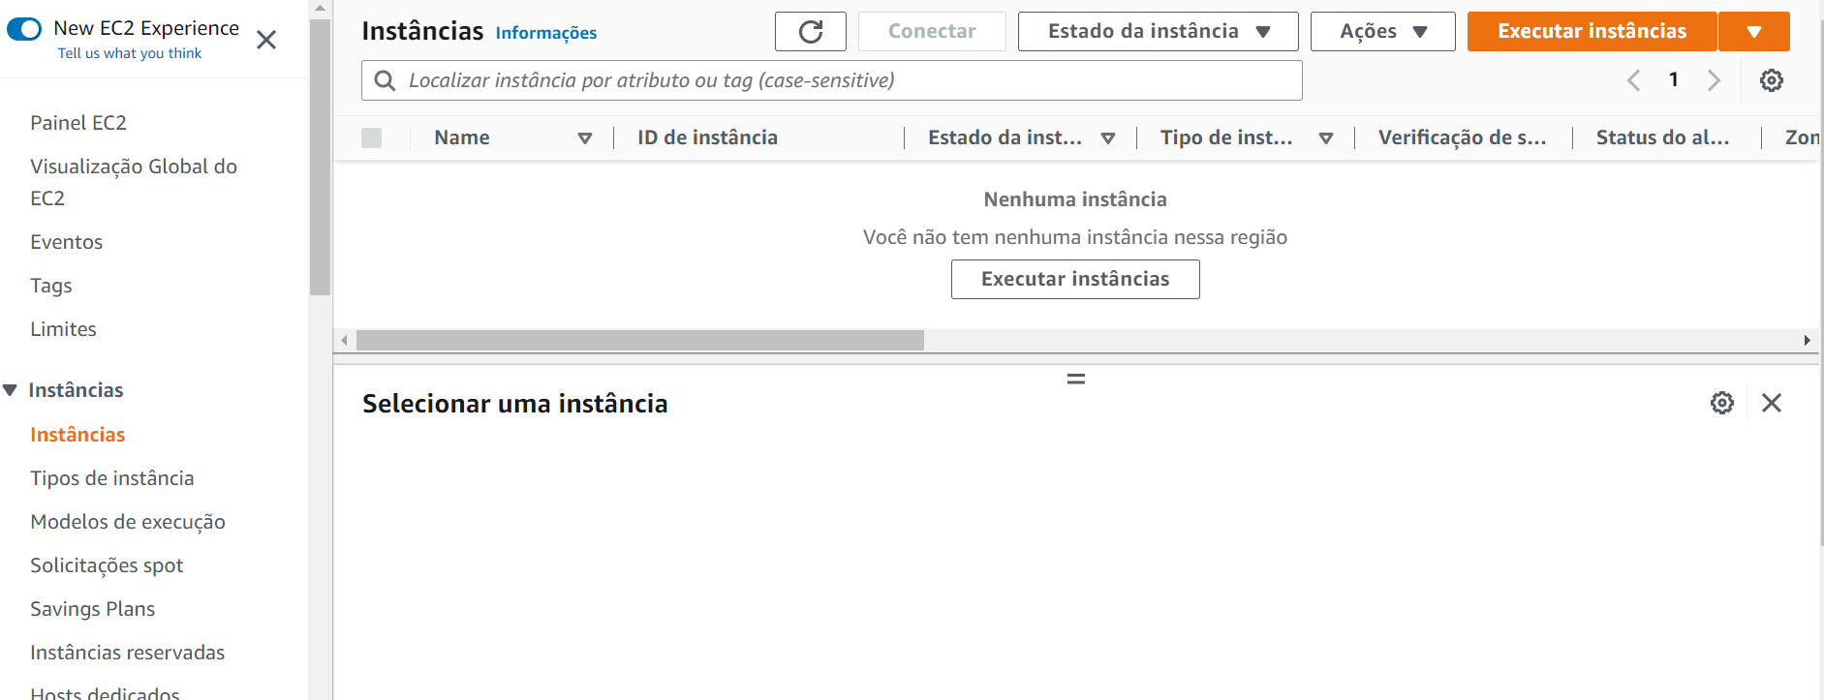Click Executar instâncias button in empty table

pos(1075,279)
